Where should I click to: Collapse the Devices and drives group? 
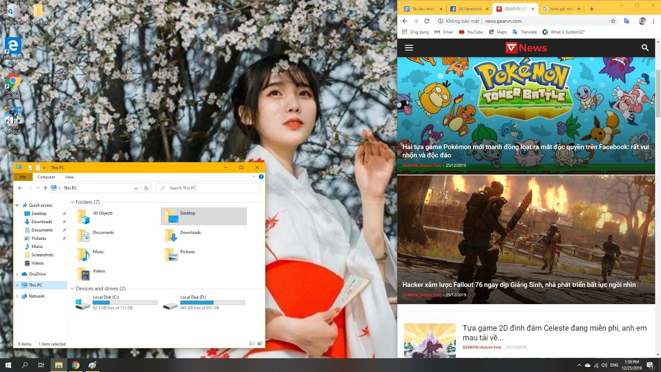(x=72, y=289)
